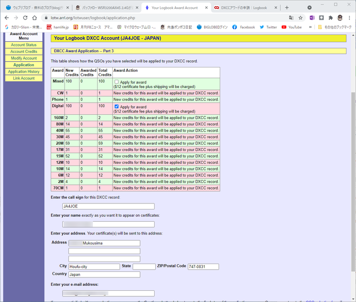Screen dimensions: 356x302
Task: Click the State field
Action: pyautogui.click(x=144, y=266)
